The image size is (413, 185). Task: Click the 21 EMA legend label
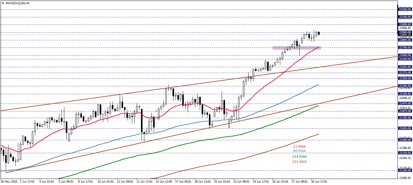[299, 147]
